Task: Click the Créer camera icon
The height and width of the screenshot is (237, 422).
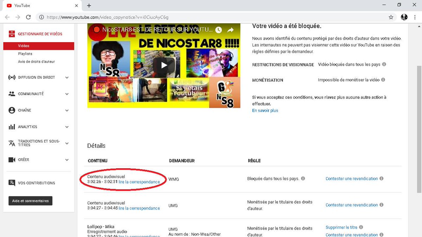Action: [12, 160]
